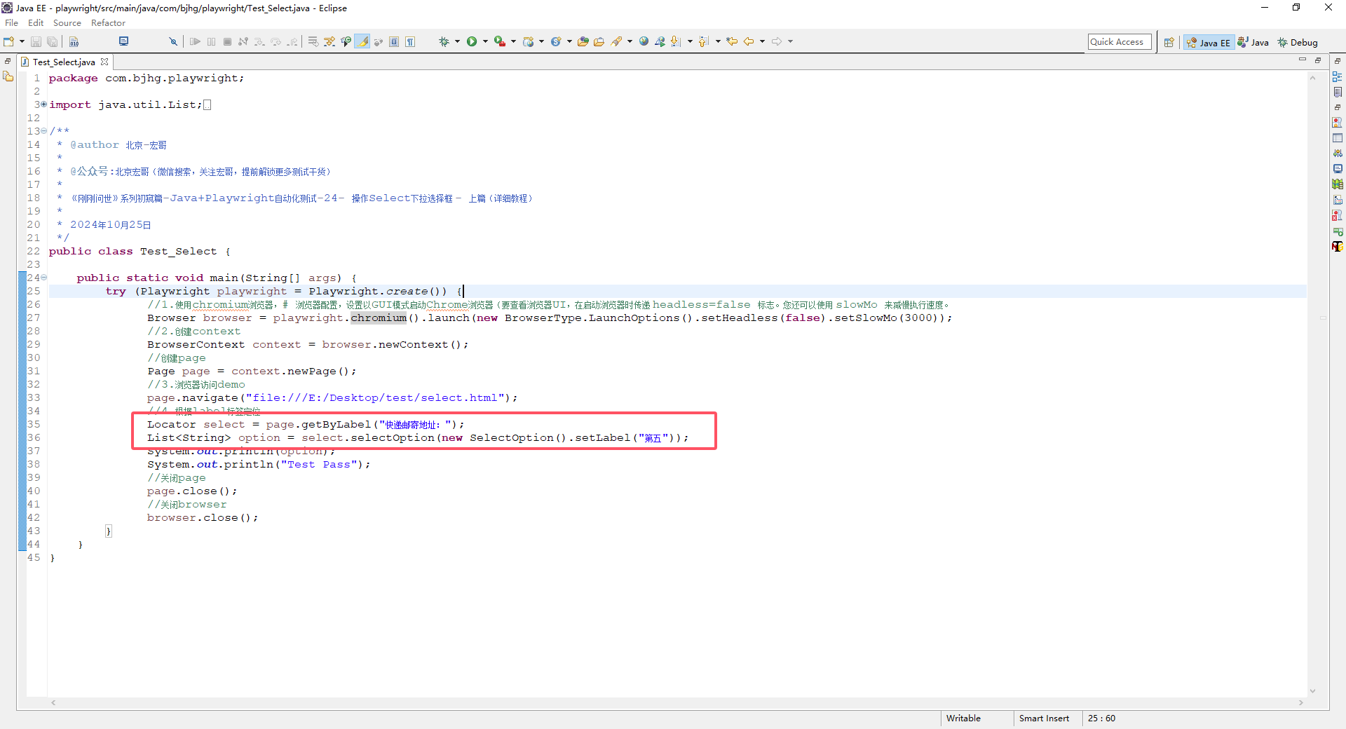
Task: Click the Next Annotation icon
Action: click(x=676, y=41)
